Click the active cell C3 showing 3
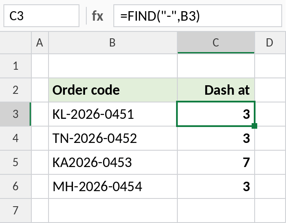Image resolution: width=286 pixels, height=223 pixels. click(x=216, y=114)
